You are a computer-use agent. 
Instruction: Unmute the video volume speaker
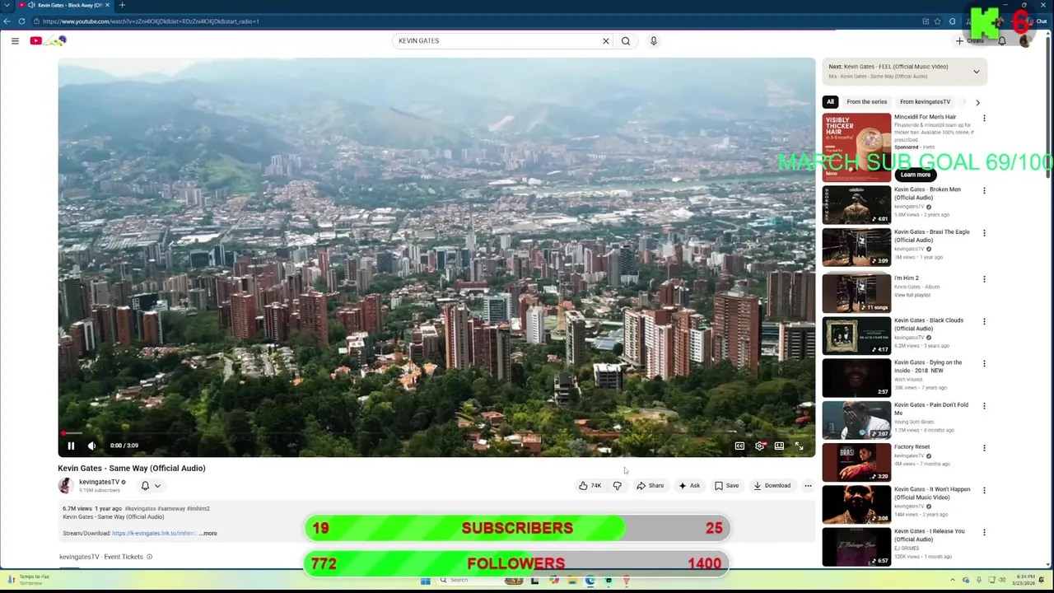coord(91,446)
